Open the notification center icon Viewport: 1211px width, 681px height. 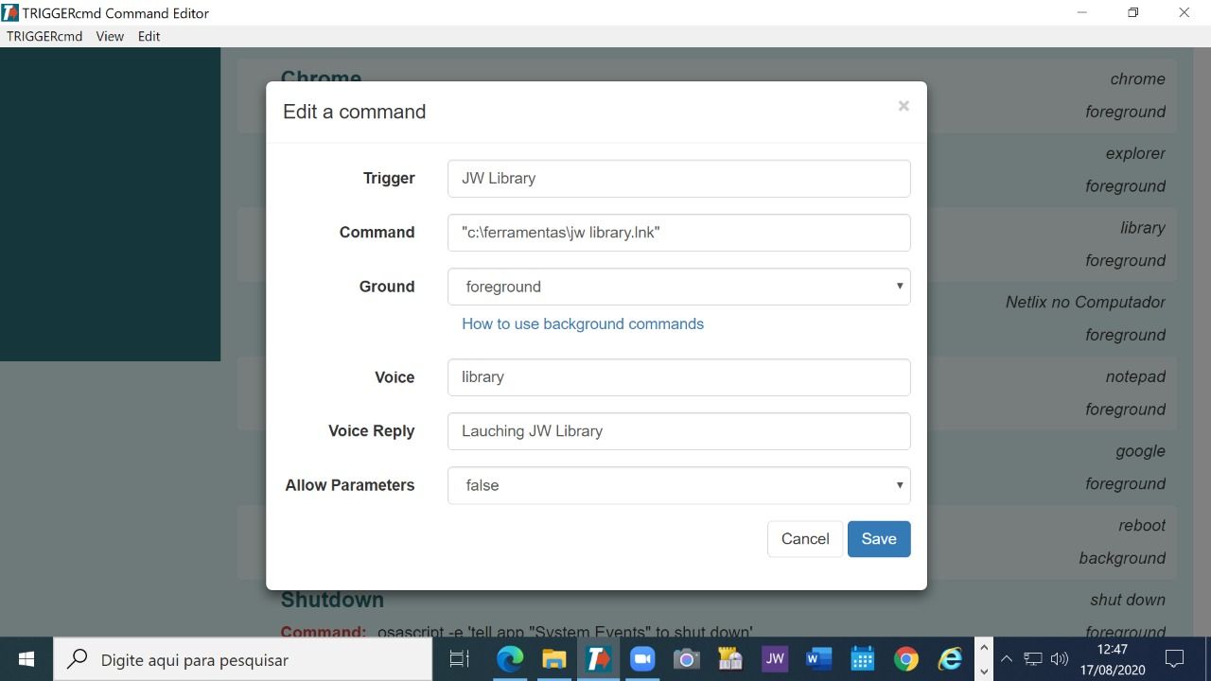tap(1175, 659)
